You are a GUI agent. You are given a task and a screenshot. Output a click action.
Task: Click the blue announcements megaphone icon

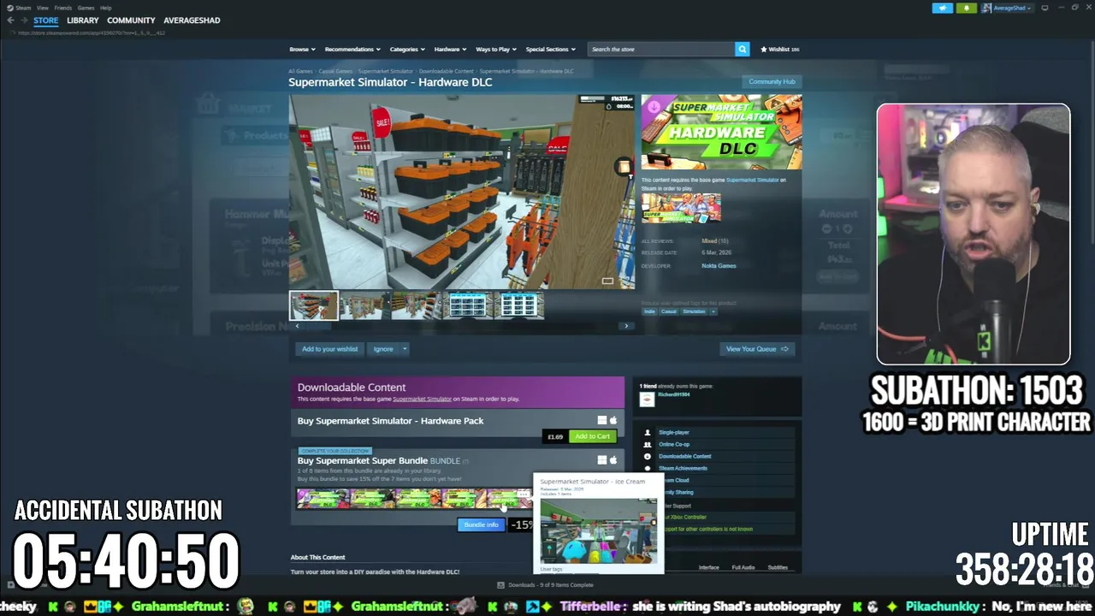942,8
